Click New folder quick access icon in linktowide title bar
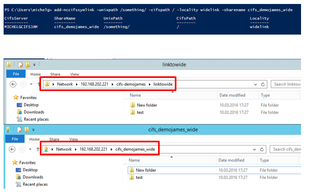The image size is (309, 192). click(28, 64)
